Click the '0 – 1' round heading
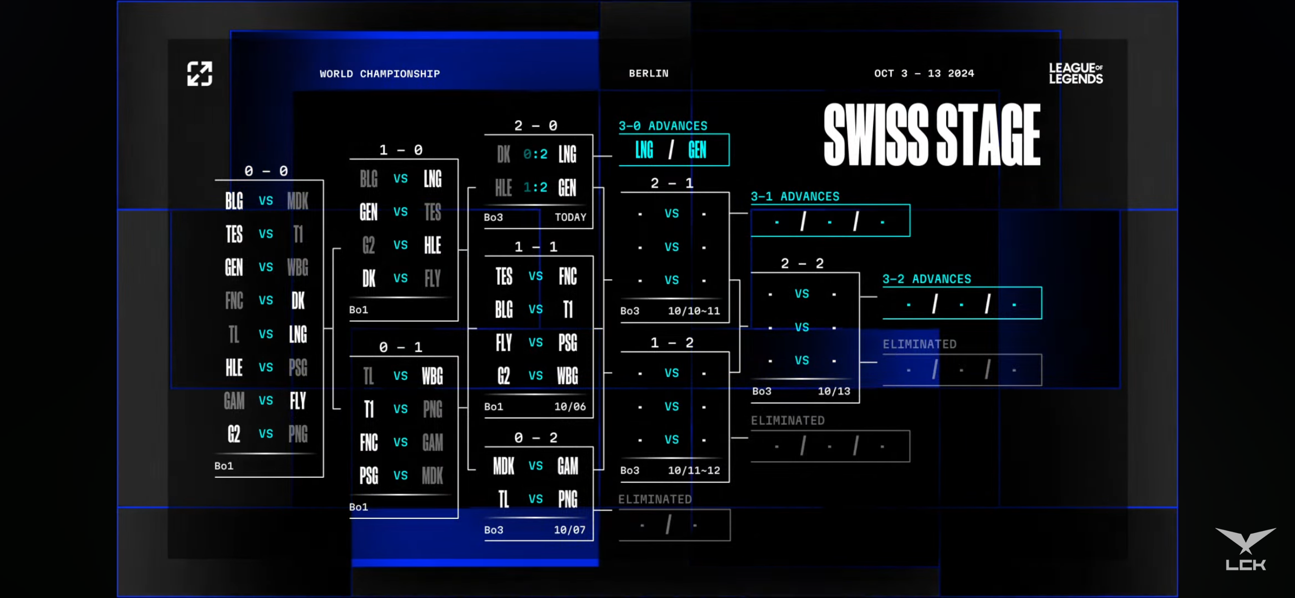The width and height of the screenshot is (1295, 598). point(401,347)
